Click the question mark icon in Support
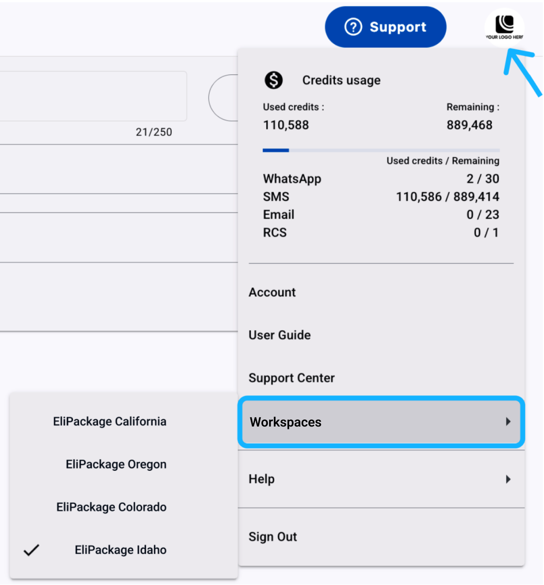Screen dimensions: 544x585 point(353,27)
